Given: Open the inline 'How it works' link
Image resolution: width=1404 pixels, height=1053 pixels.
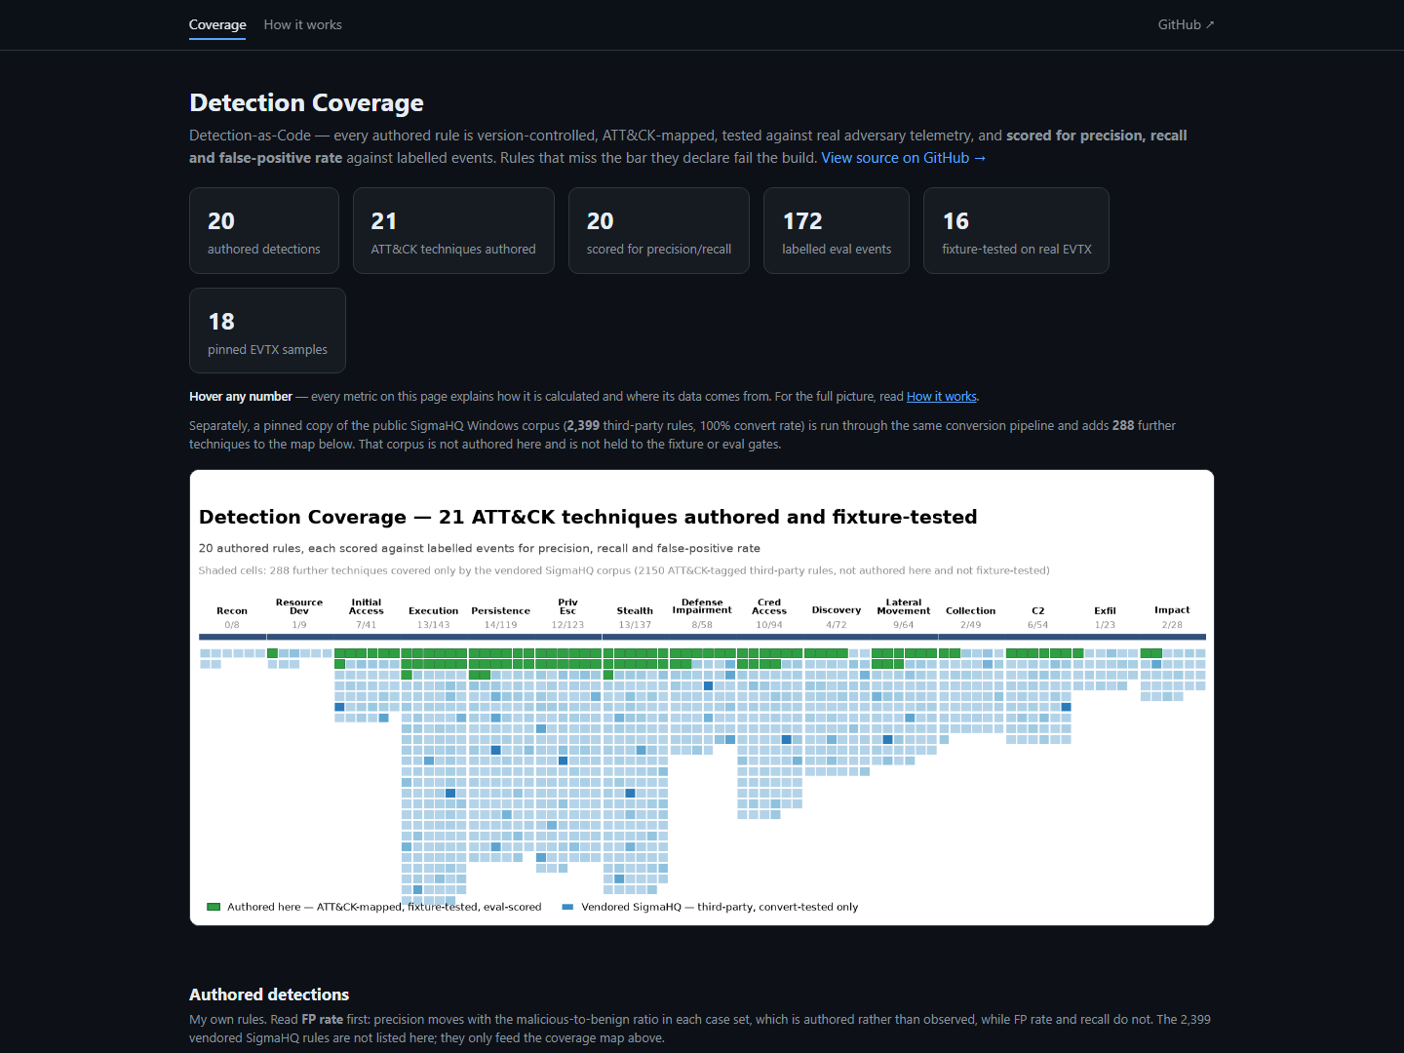Looking at the screenshot, I should tap(942, 397).
